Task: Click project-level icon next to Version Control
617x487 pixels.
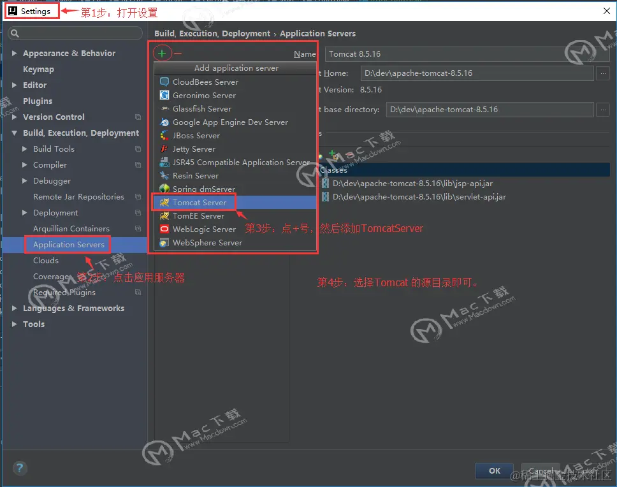Action: [138, 117]
